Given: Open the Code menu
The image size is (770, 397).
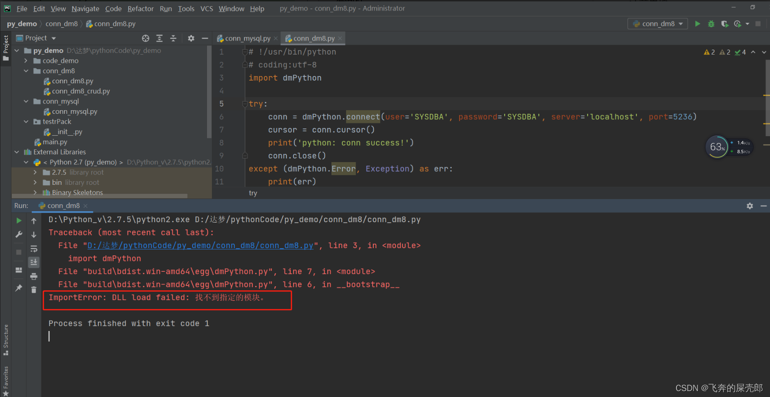Looking at the screenshot, I should [113, 8].
